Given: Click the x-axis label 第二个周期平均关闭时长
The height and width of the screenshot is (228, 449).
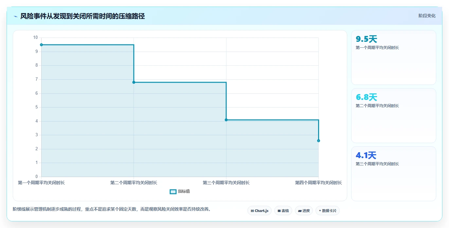Looking at the screenshot, I should click(x=134, y=183).
